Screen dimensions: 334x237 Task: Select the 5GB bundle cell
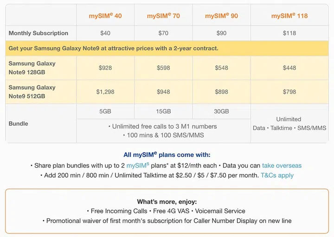(x=105, y=112)
